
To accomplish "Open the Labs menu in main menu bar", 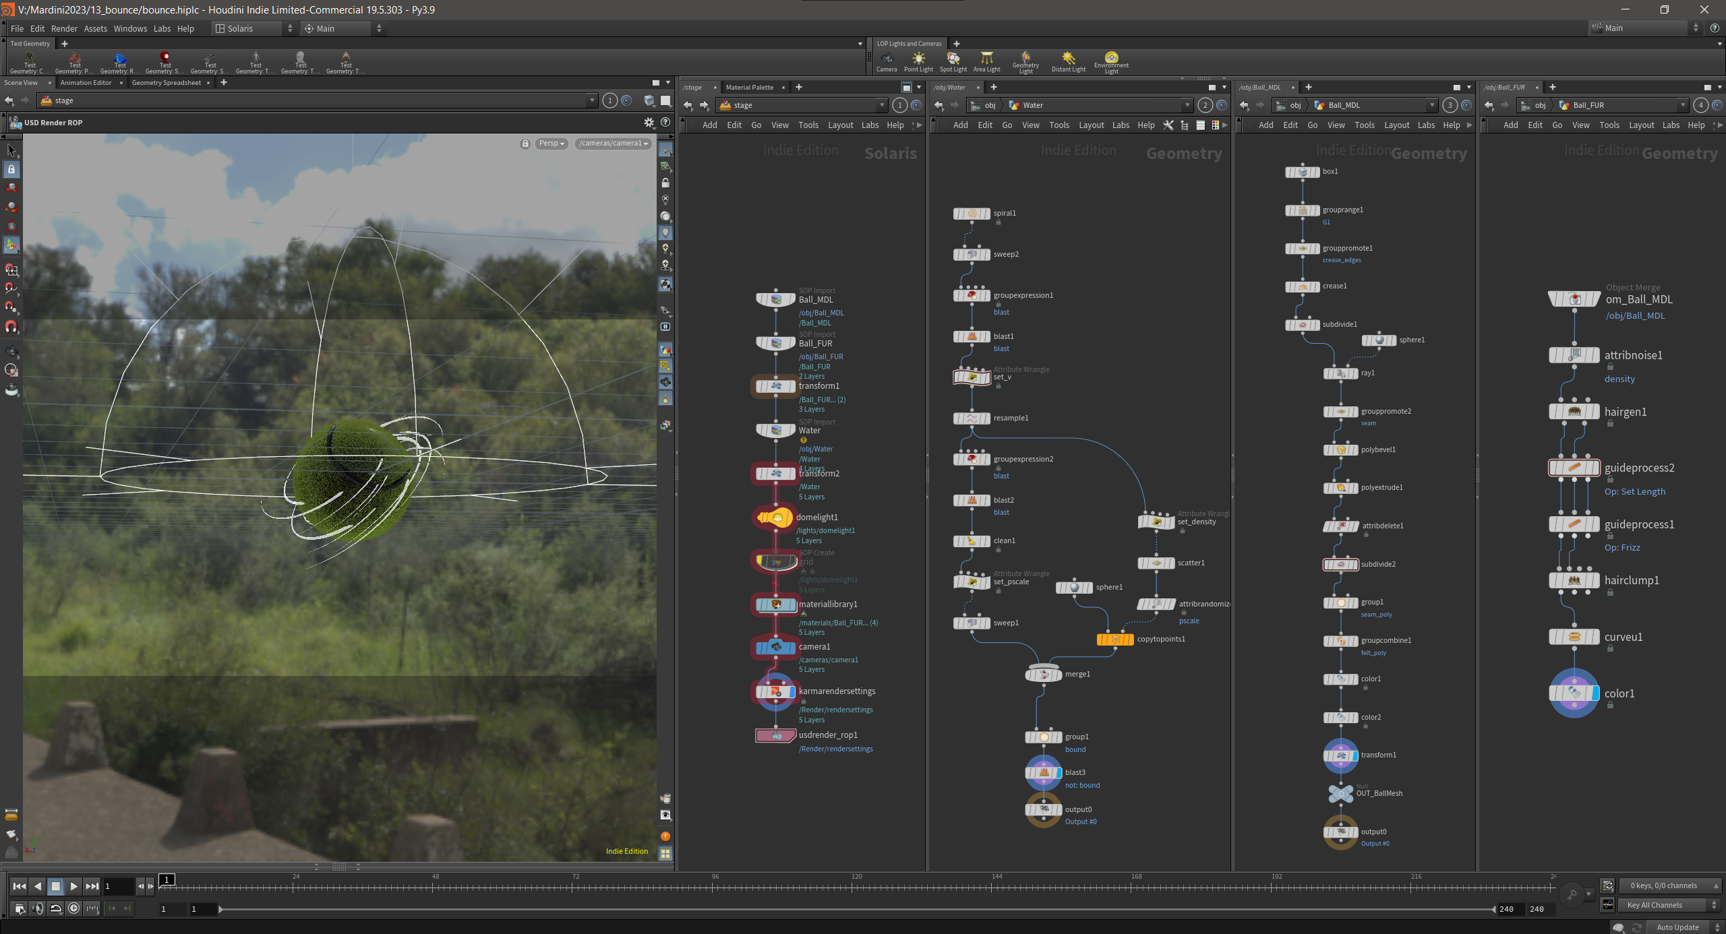I will (162, 28).
